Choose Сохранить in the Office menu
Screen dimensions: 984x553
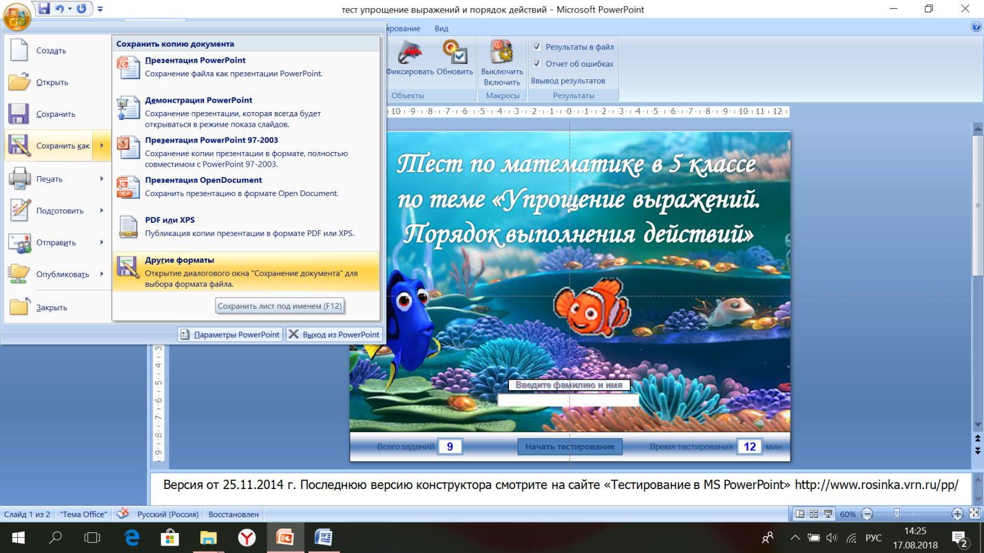point(57,113)
